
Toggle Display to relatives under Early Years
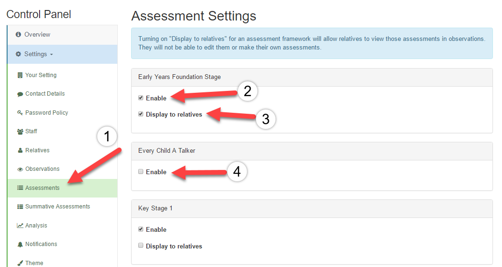[141, 114]
